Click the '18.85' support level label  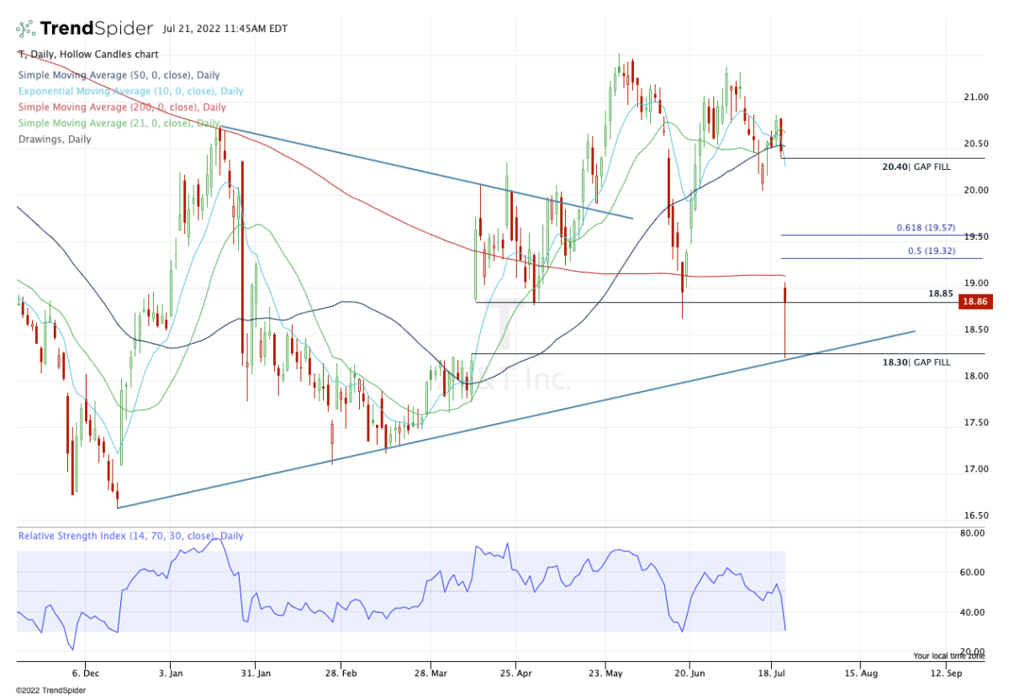(939, 294)
